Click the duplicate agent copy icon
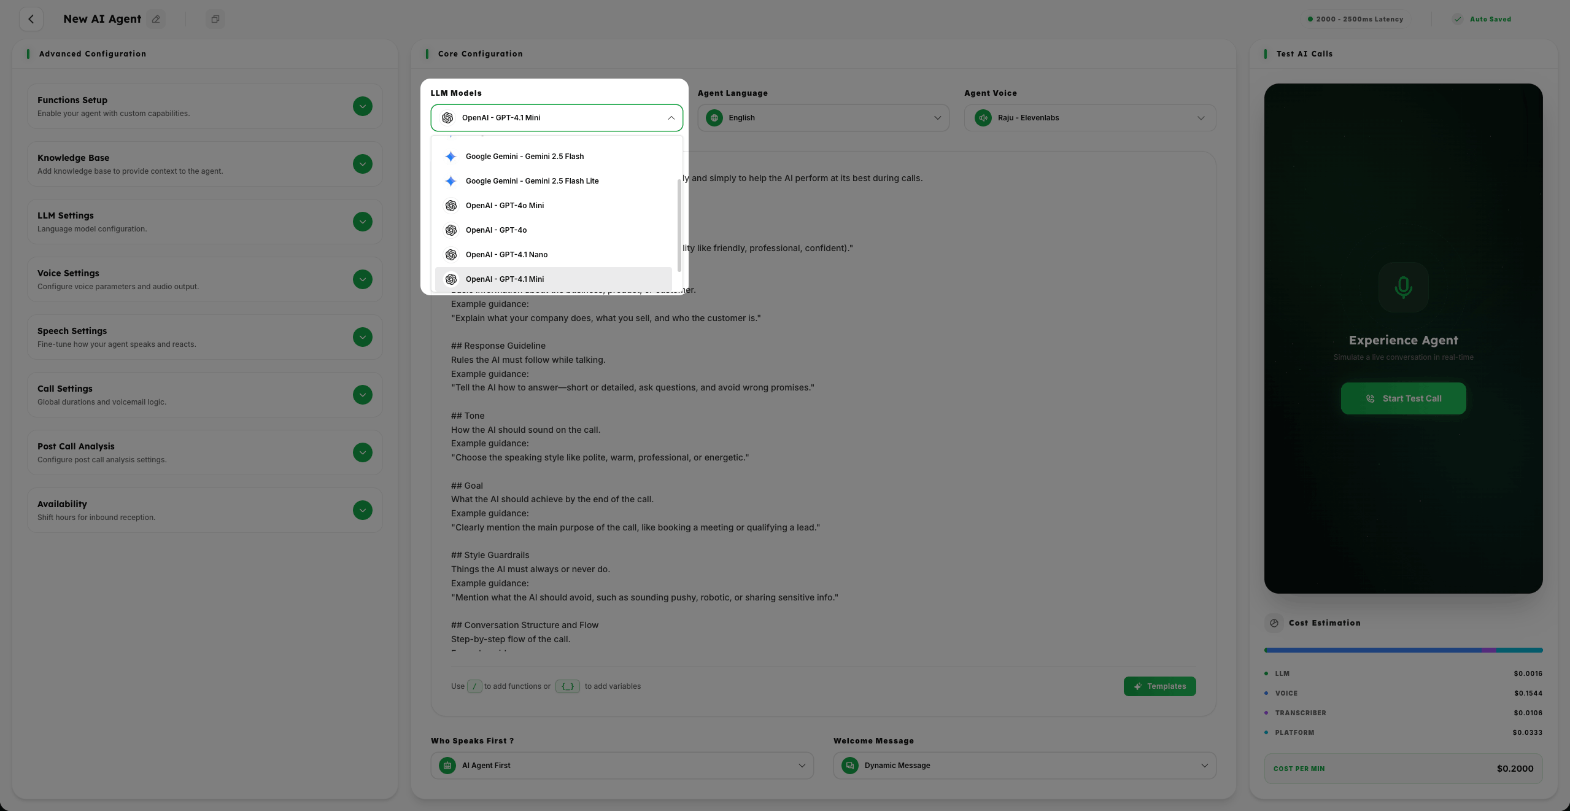The image size is (1570, 811). point(215,19)
